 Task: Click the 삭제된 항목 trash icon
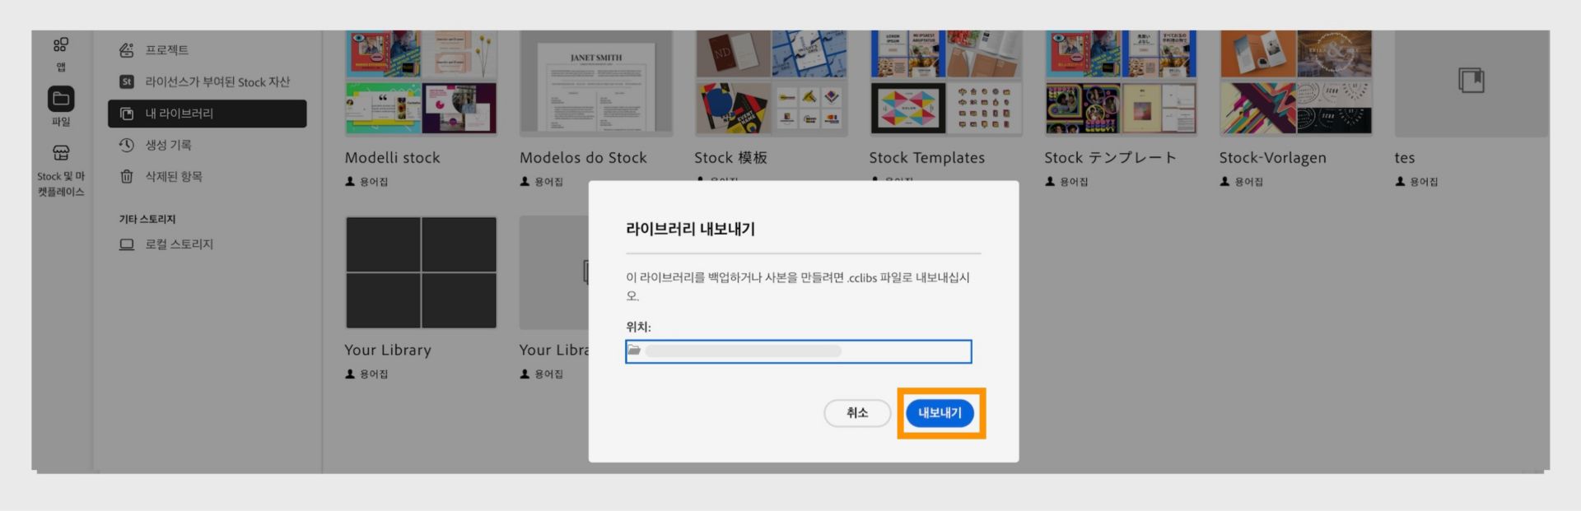tap(127, 176)
